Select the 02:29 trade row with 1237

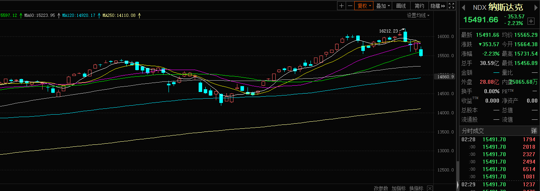(x=499, y=184)
